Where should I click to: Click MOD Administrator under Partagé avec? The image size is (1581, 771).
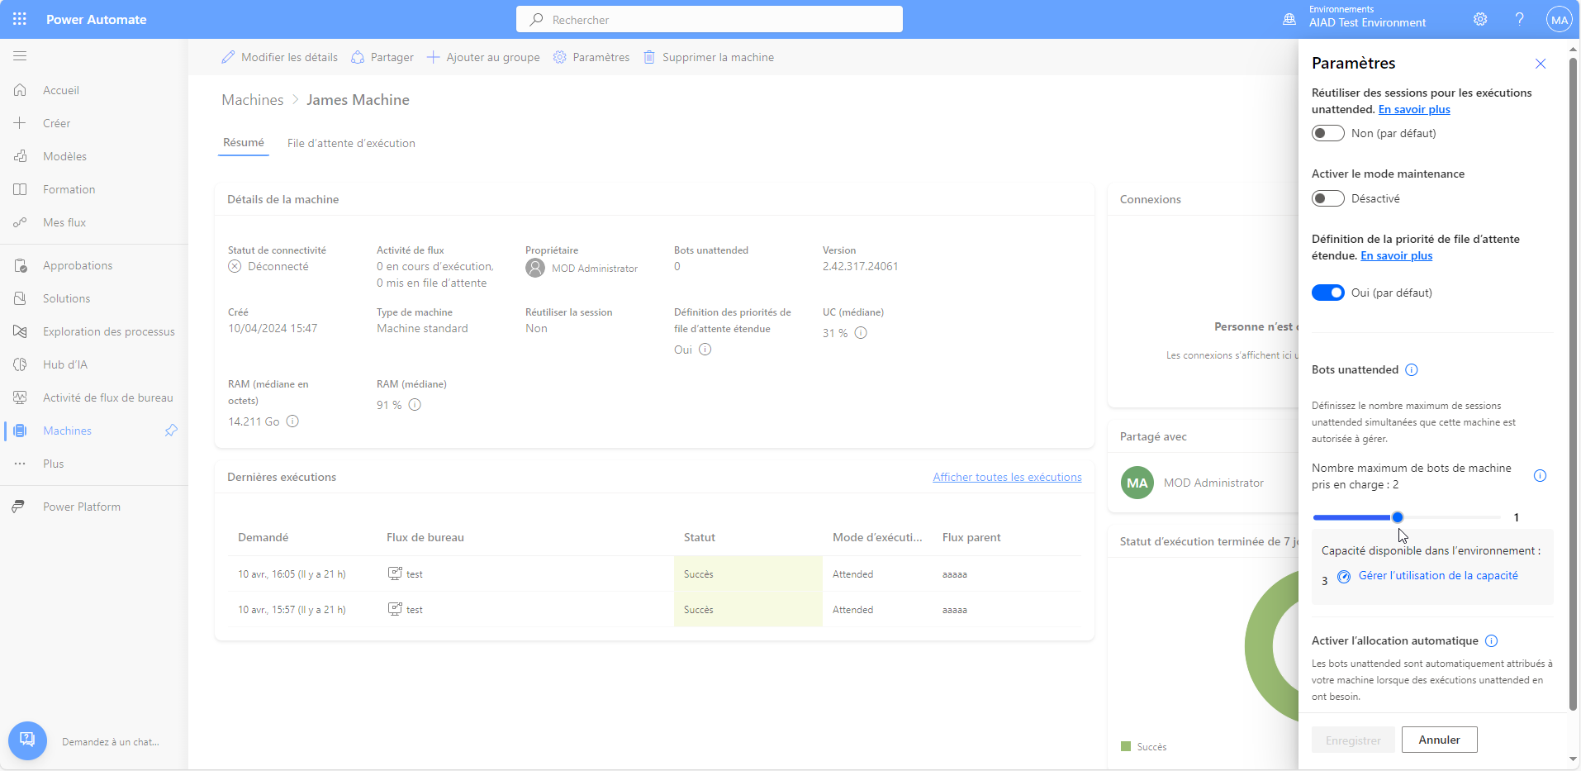click(x=1213, y=483)
